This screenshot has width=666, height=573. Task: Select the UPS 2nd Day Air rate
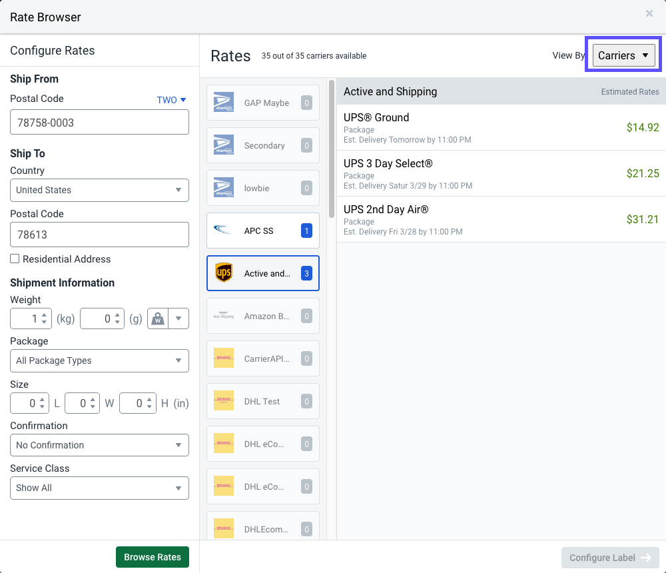coord(501,219)
